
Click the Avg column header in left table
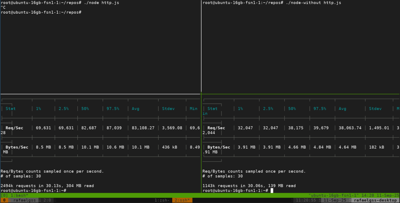[x=136, y=109]
